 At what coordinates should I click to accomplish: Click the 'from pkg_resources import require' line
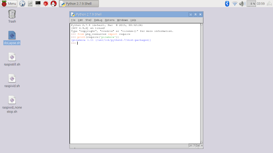tap(101, 34)
